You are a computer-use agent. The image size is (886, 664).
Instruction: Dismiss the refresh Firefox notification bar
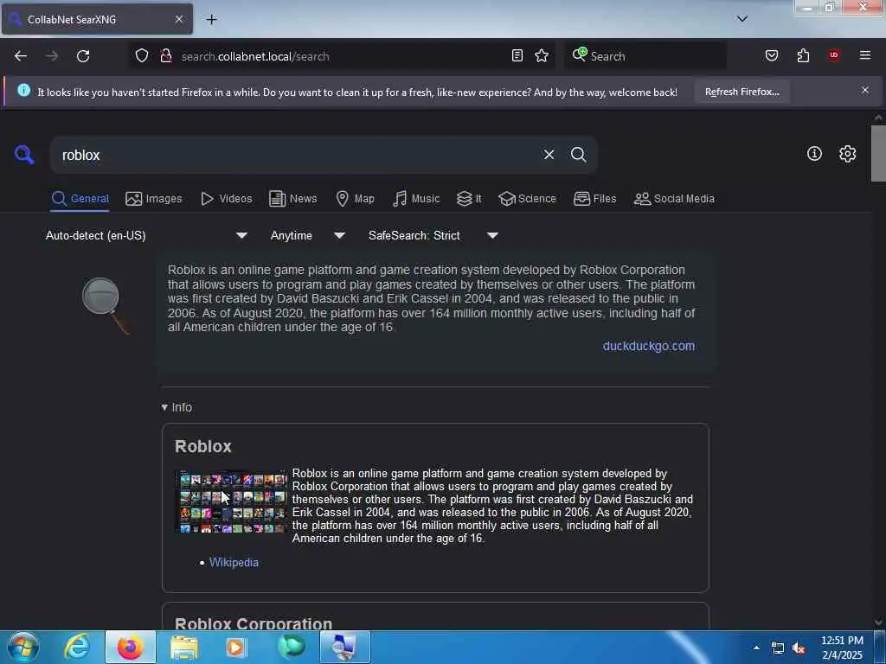tap(865, 90)
